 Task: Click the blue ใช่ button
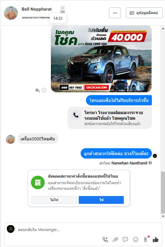pos(101,200)
